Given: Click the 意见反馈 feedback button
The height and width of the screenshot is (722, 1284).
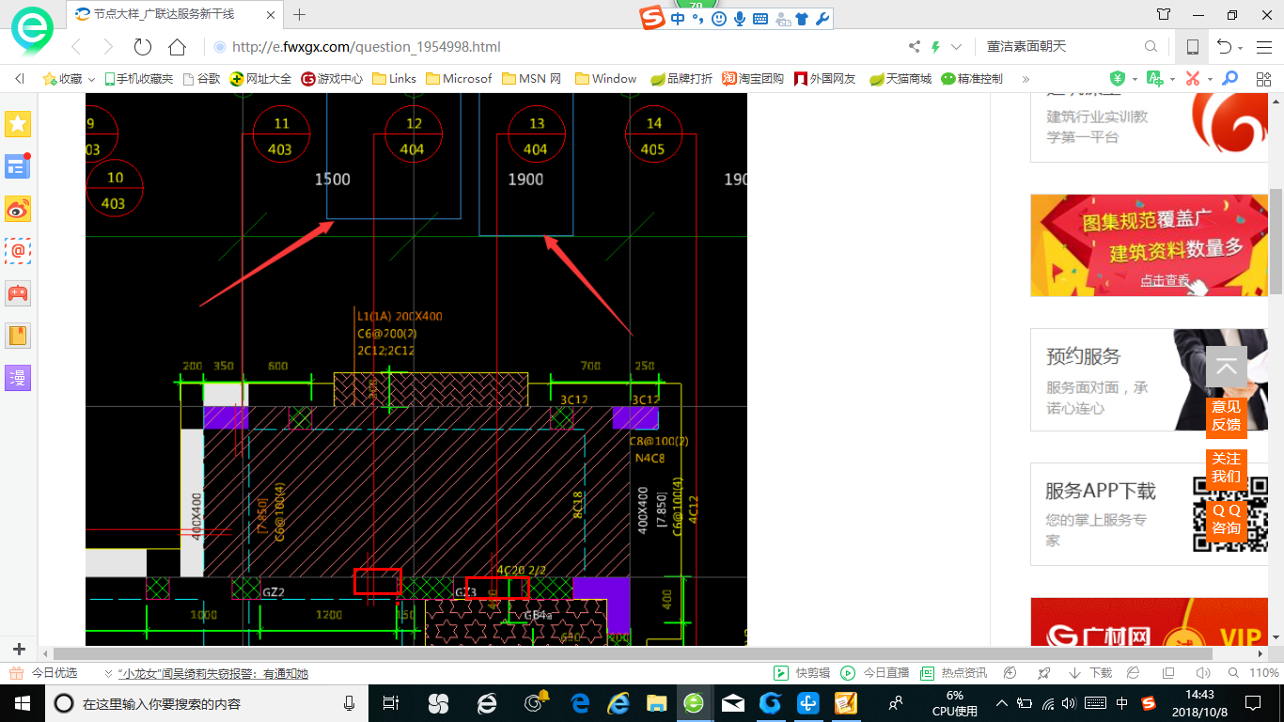Looking at the screenshot, I should (1227, 416).
